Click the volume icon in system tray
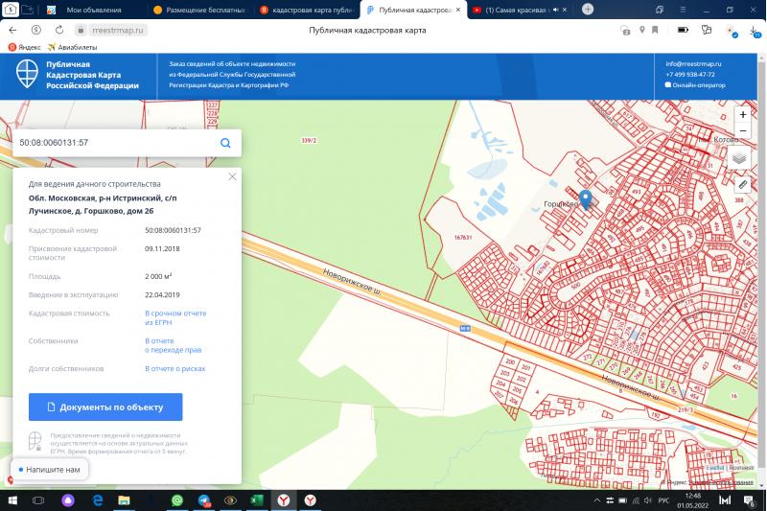767x511 pixels. point(648,500)
